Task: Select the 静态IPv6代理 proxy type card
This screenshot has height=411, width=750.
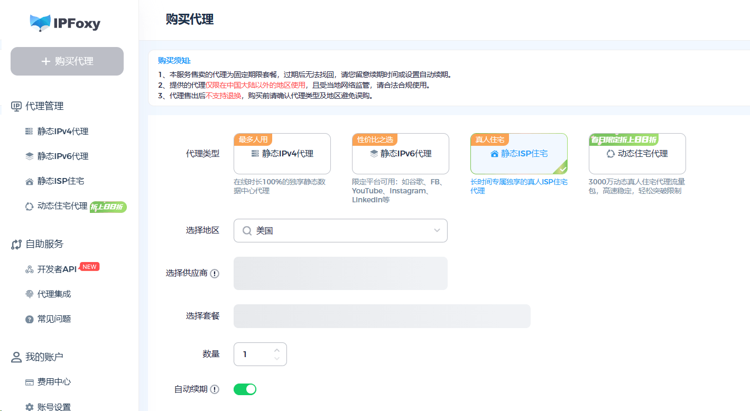Action: pos(401,154)
